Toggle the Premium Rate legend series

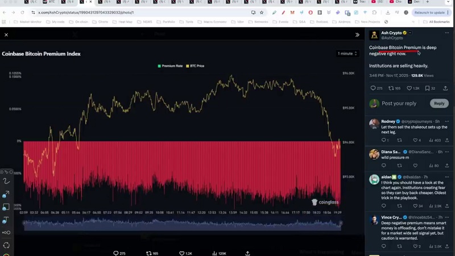[x=170, y=66]
